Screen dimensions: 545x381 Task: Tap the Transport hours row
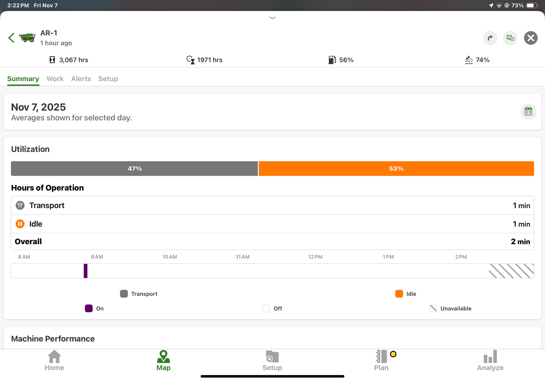[272, 206]
